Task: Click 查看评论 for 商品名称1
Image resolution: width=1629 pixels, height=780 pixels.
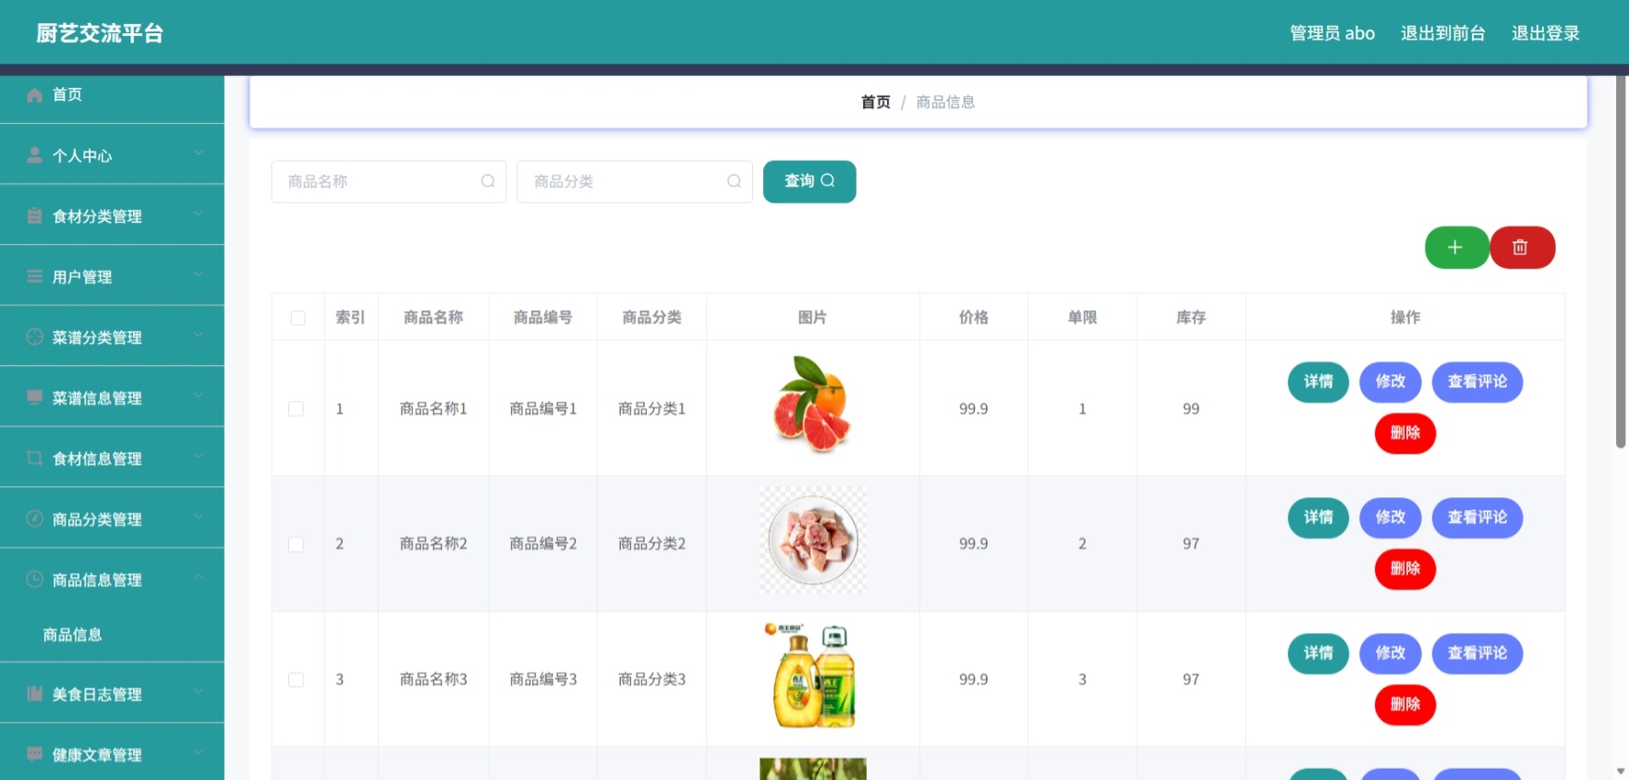Action: (x=1477, y=382)
